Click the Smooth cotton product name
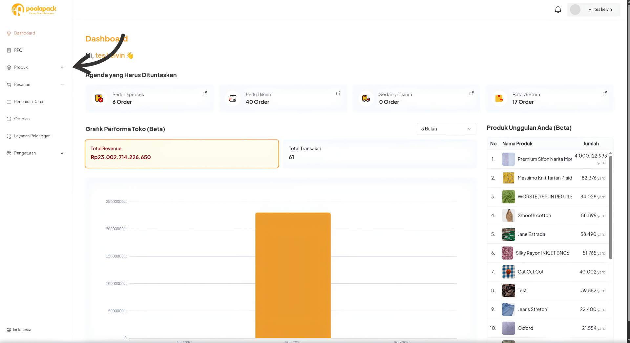 click(534, 216)
